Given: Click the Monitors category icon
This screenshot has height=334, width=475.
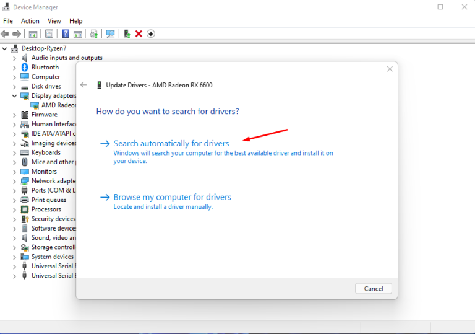Looking at the screenshot, I should (25, 172).
